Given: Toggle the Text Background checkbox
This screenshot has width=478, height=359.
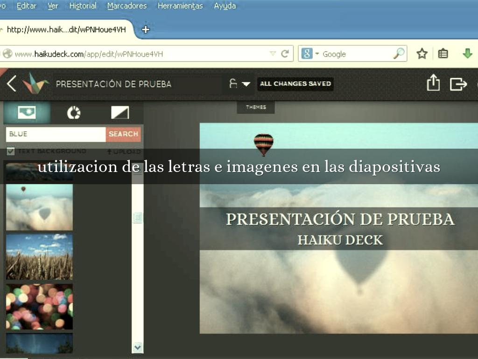Looking at the screenshot, I should pos(10,151).
